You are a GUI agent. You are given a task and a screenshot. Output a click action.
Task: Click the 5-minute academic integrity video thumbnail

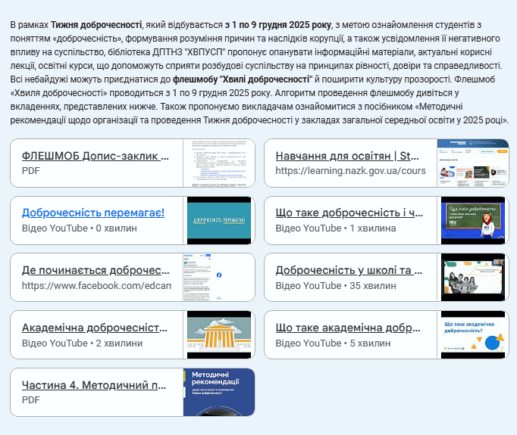pyautogui.click(x=472, y=335)
